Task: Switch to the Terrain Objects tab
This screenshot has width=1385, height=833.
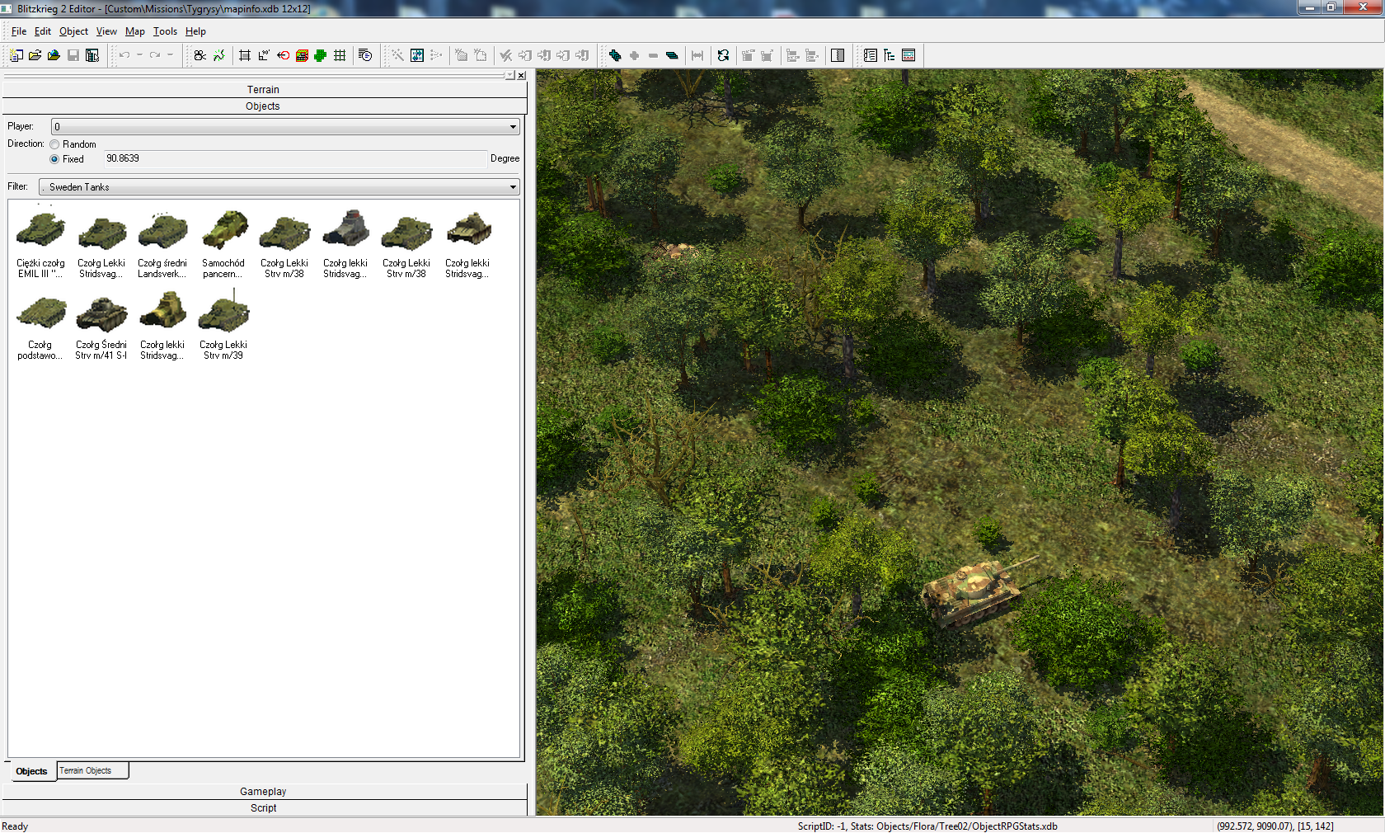Action: (92, 770)
